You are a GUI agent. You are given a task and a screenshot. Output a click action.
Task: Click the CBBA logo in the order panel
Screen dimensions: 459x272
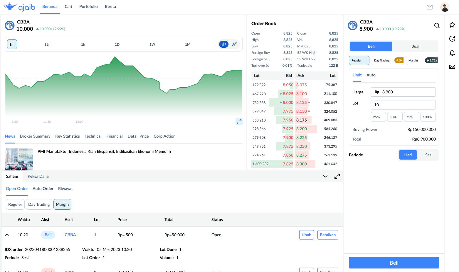[353, 25]
